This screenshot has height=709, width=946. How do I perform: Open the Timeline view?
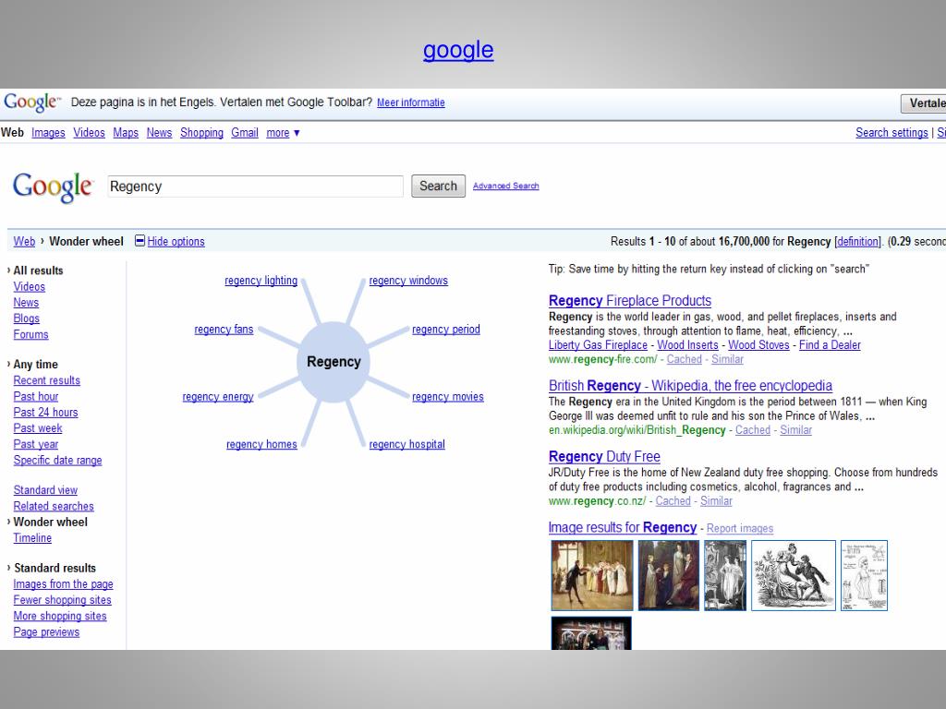click(x=32, y=538)
